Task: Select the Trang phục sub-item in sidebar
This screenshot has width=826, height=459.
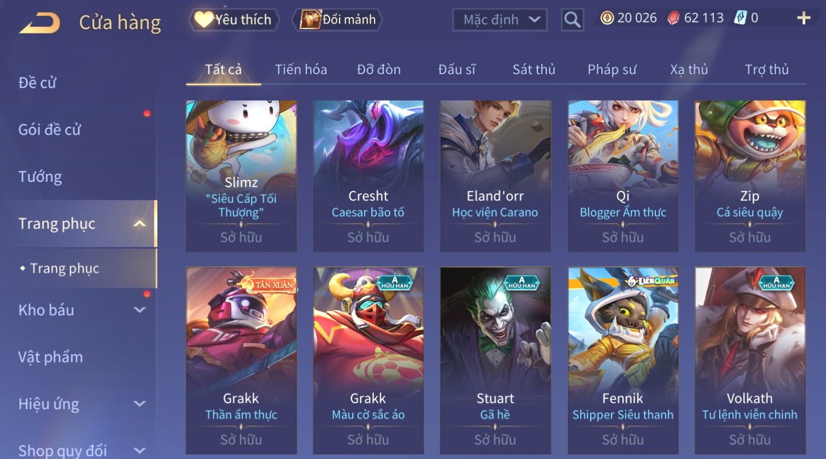Action: (x=64, y=268)
